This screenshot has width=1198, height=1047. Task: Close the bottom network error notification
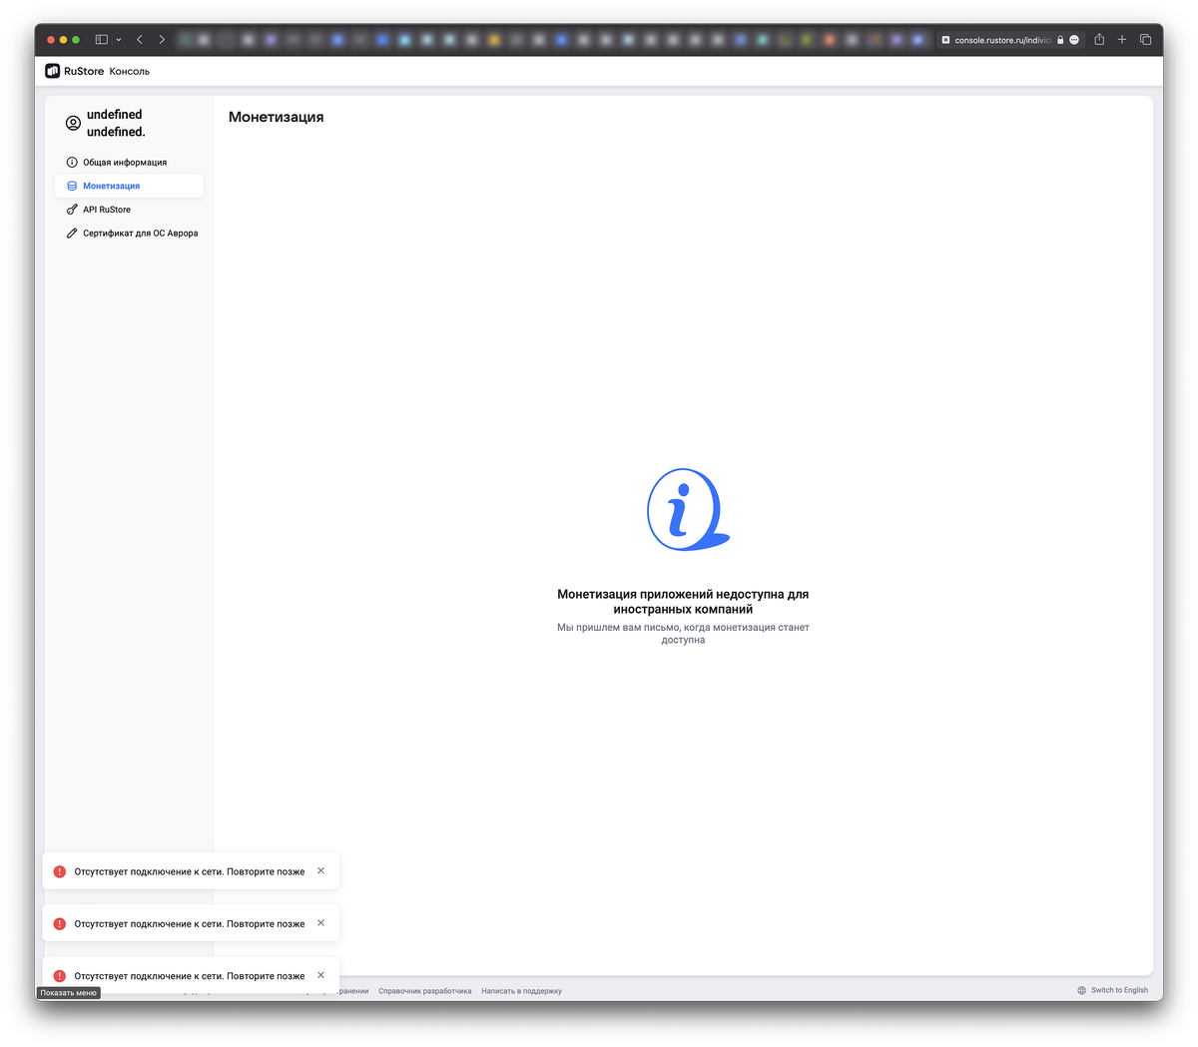coord(320,974)
